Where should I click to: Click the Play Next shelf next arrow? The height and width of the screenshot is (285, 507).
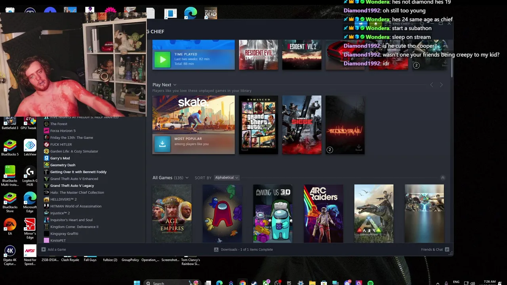coord(441,85)
